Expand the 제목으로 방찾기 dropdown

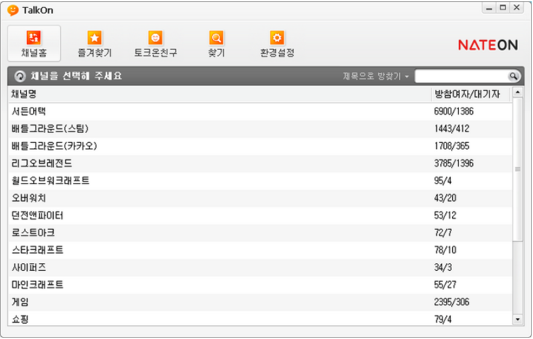[x=376, y=76]
